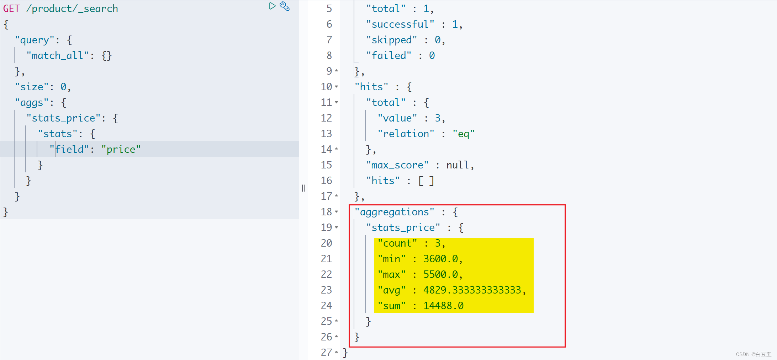This screenshot has height=360, width=777.
Task: Click line number 16 in gutter
Action: pyautogui.click(x=326, y=181)
